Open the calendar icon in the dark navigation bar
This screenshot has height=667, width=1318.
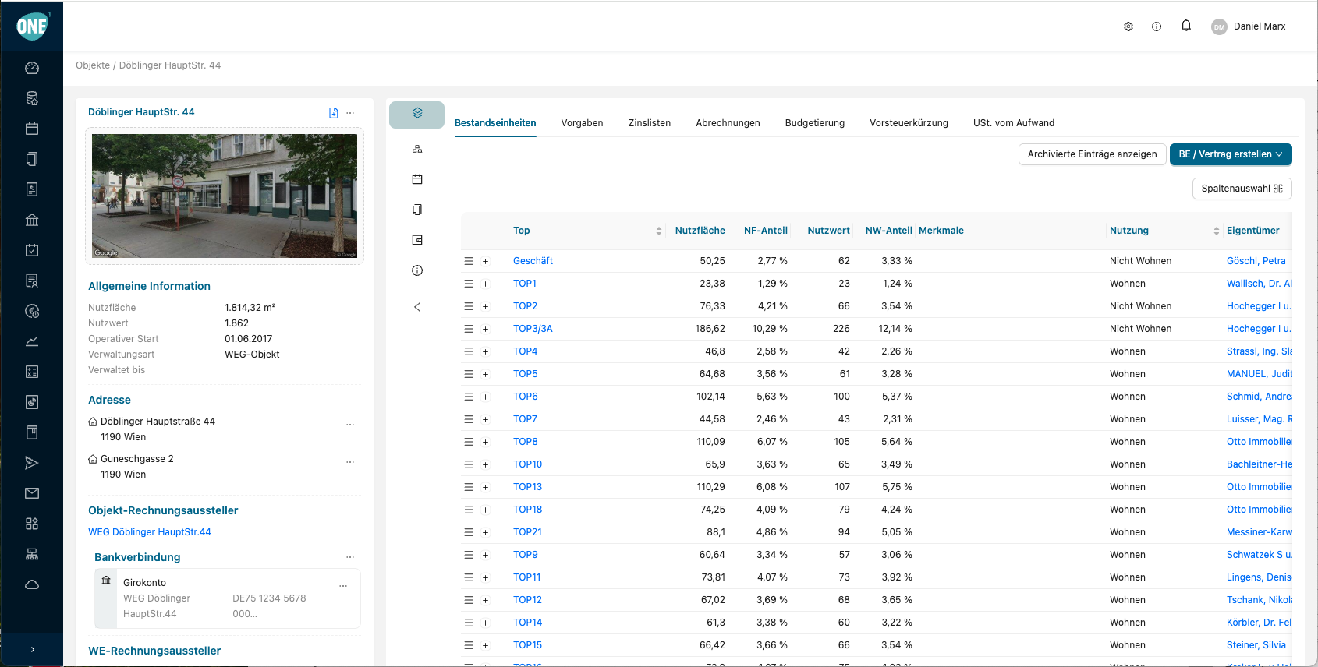coord(32,129)
